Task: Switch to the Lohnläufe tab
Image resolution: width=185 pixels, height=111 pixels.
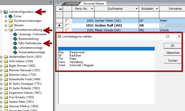Action: click(72, 3)
